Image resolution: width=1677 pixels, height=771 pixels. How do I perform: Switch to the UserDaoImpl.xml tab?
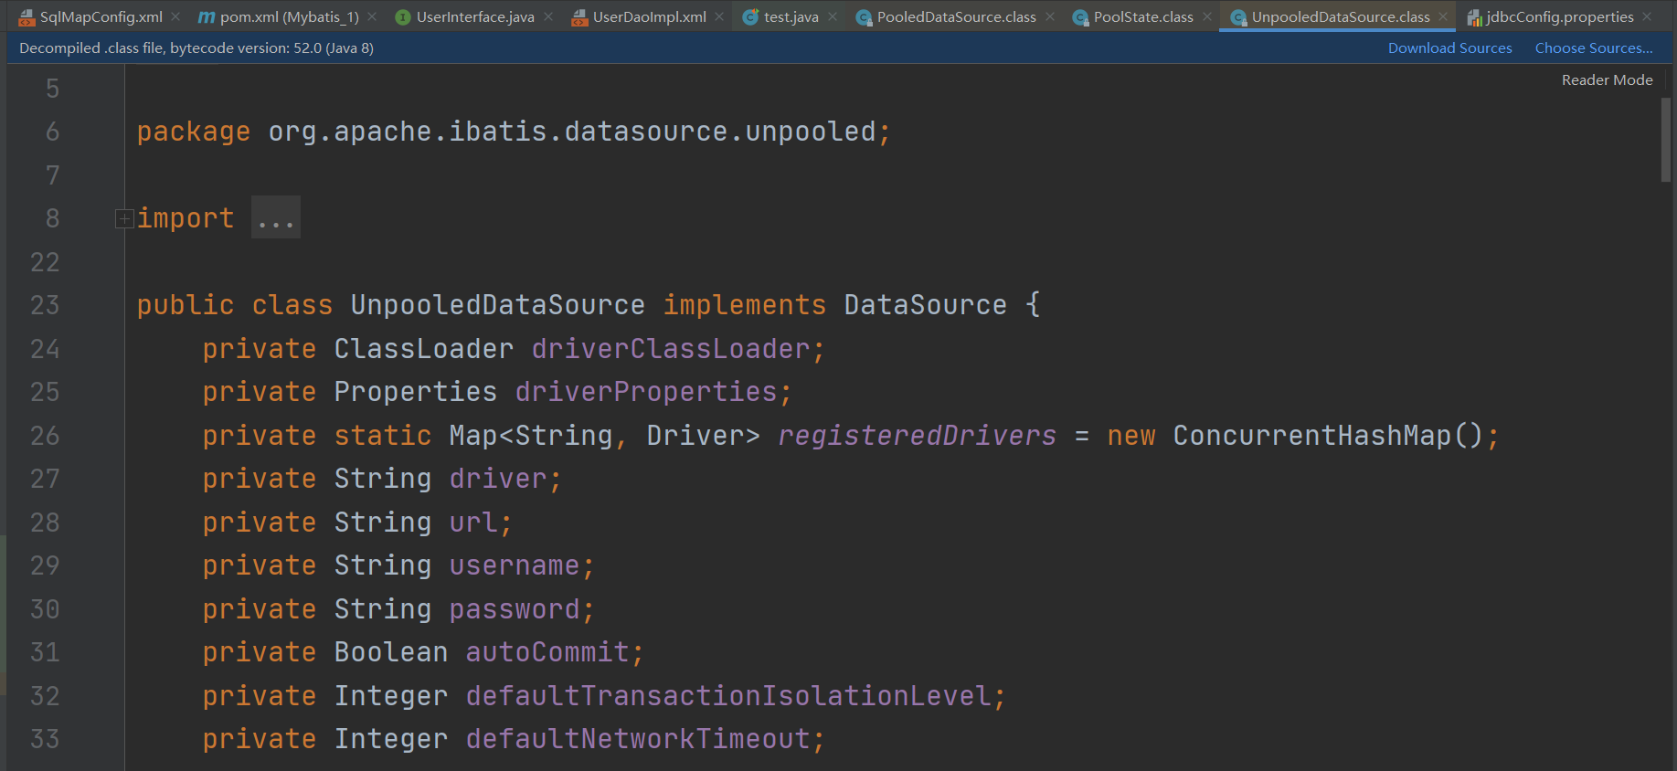coord(649,17)
